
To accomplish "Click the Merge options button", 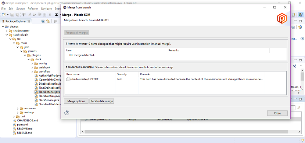I will tap(76, 101).
